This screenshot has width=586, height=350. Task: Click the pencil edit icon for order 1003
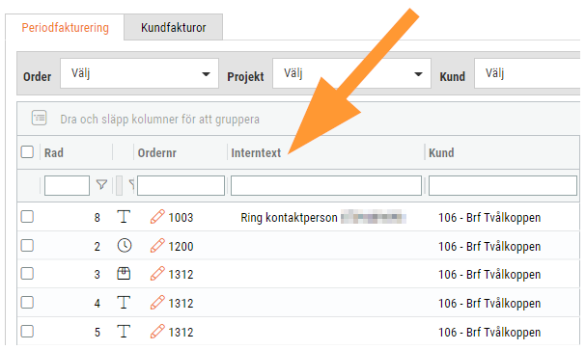click(x=157, y=217)
